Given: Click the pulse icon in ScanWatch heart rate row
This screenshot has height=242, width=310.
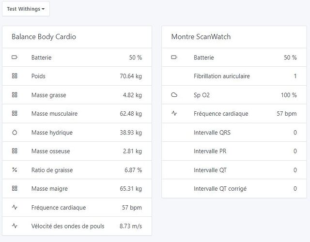Looking at the screenshot, I should 174,114.
